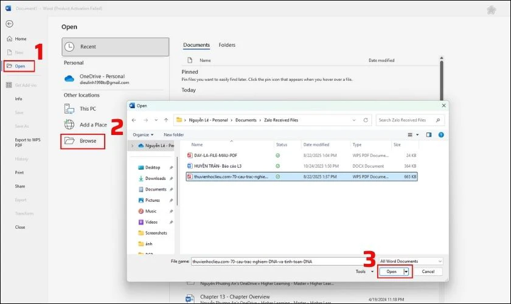This screenshot has height=304, width=511.
Task: Select file DAY-LA-FILE-MAU-PDF
Action: pos(302,156)
